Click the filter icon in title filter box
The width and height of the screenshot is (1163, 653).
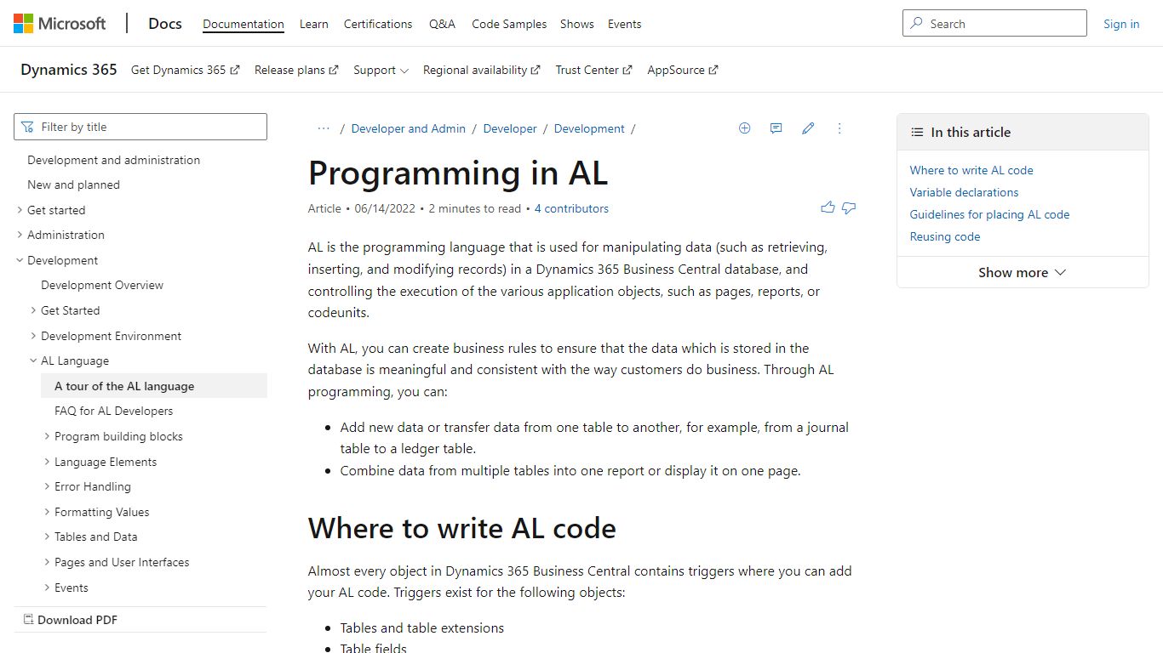pyautogui.click(x=28, y=127)
